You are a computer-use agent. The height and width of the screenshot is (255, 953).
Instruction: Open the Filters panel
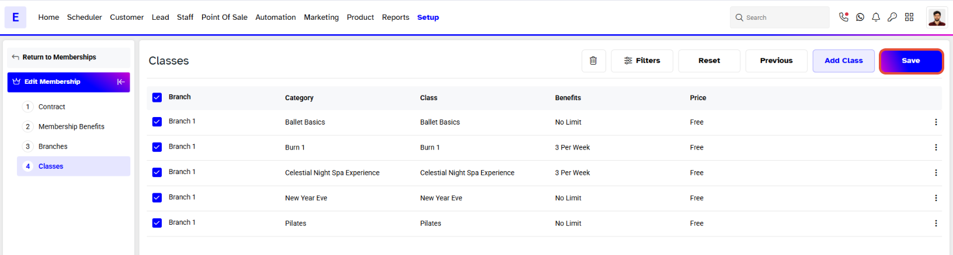pyautogui.click(x=642, y=61)
